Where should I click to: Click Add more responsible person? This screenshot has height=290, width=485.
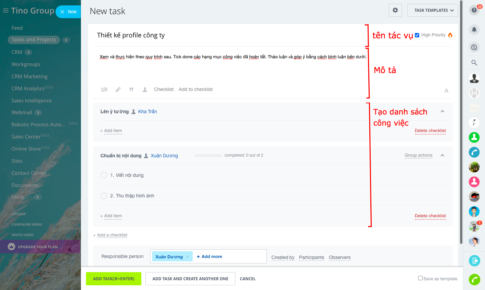pyautogui.click(x=209, y=257)
